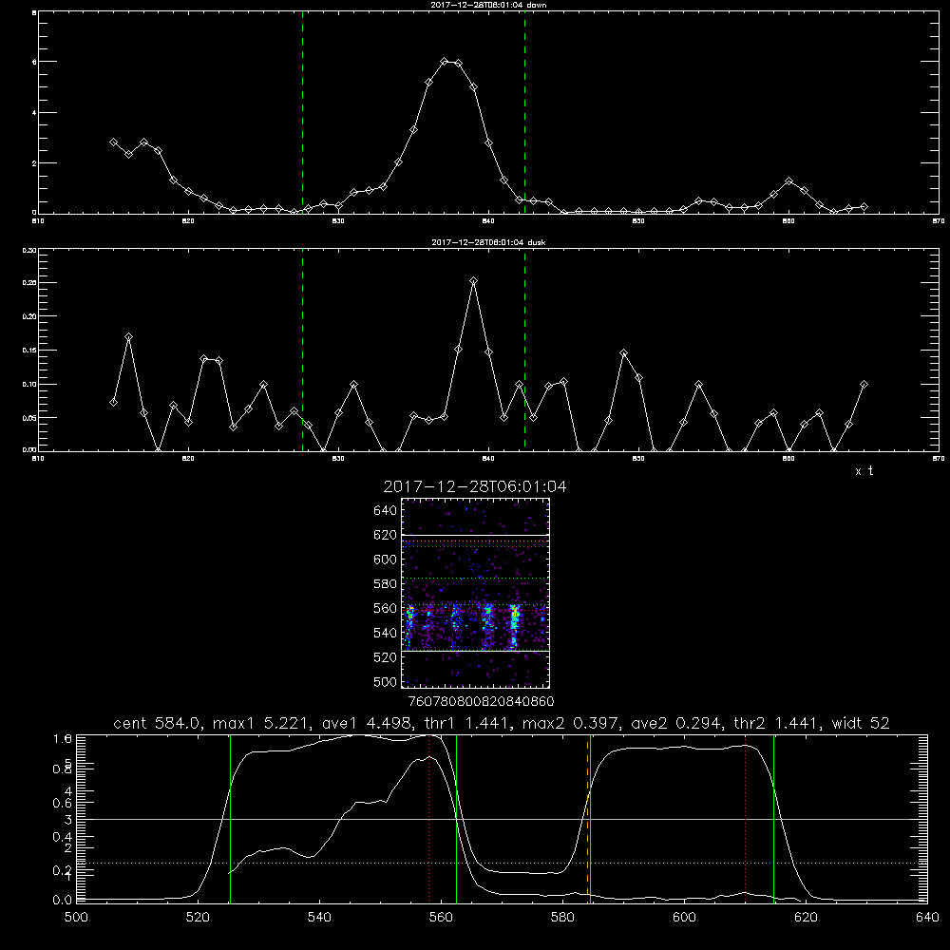
Task: Select the red dotted line near 558
Action: coord(429,819)
